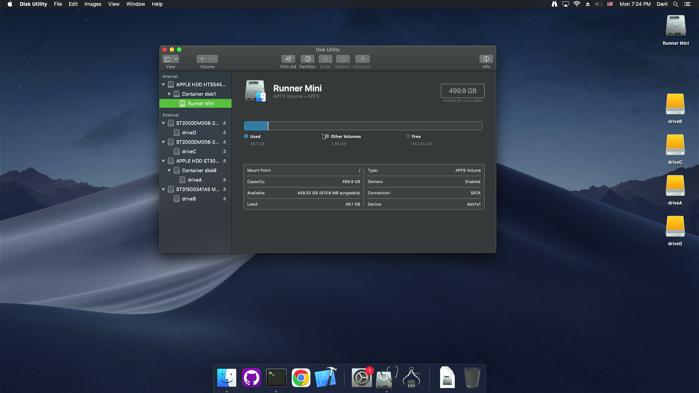The width and height of the screenshot is (699, 393).
Task: Click the Used blue color legend
Action: 246,136
